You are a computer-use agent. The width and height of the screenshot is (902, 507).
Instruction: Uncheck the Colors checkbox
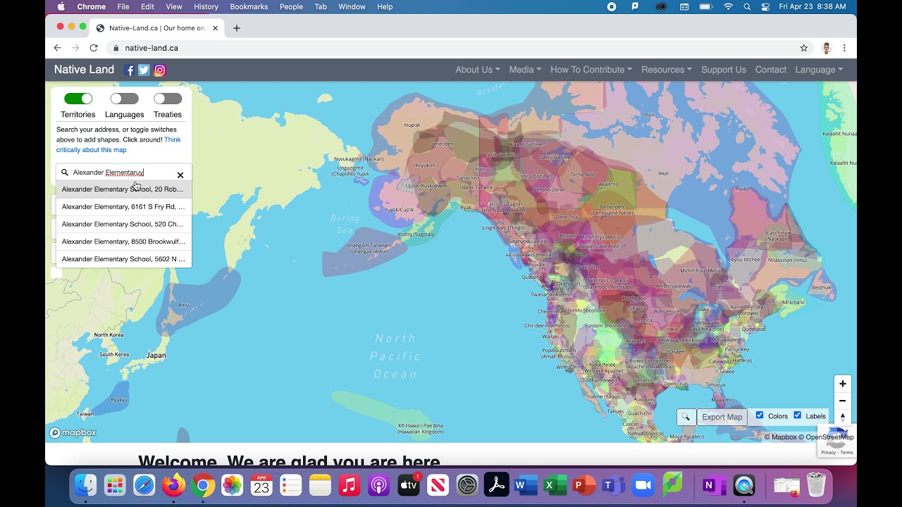pyautogui.click(x=760, y=415)
